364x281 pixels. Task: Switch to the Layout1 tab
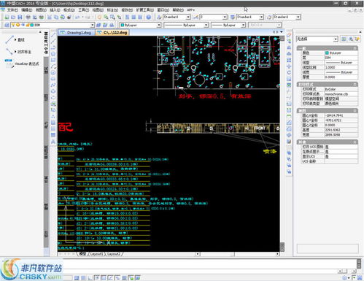pos(96,254)
